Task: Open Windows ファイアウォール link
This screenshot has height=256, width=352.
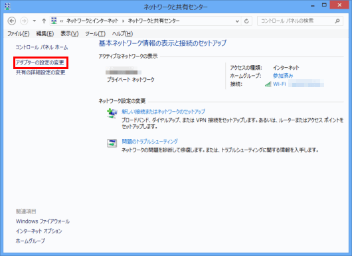Action: coord(43,221)
